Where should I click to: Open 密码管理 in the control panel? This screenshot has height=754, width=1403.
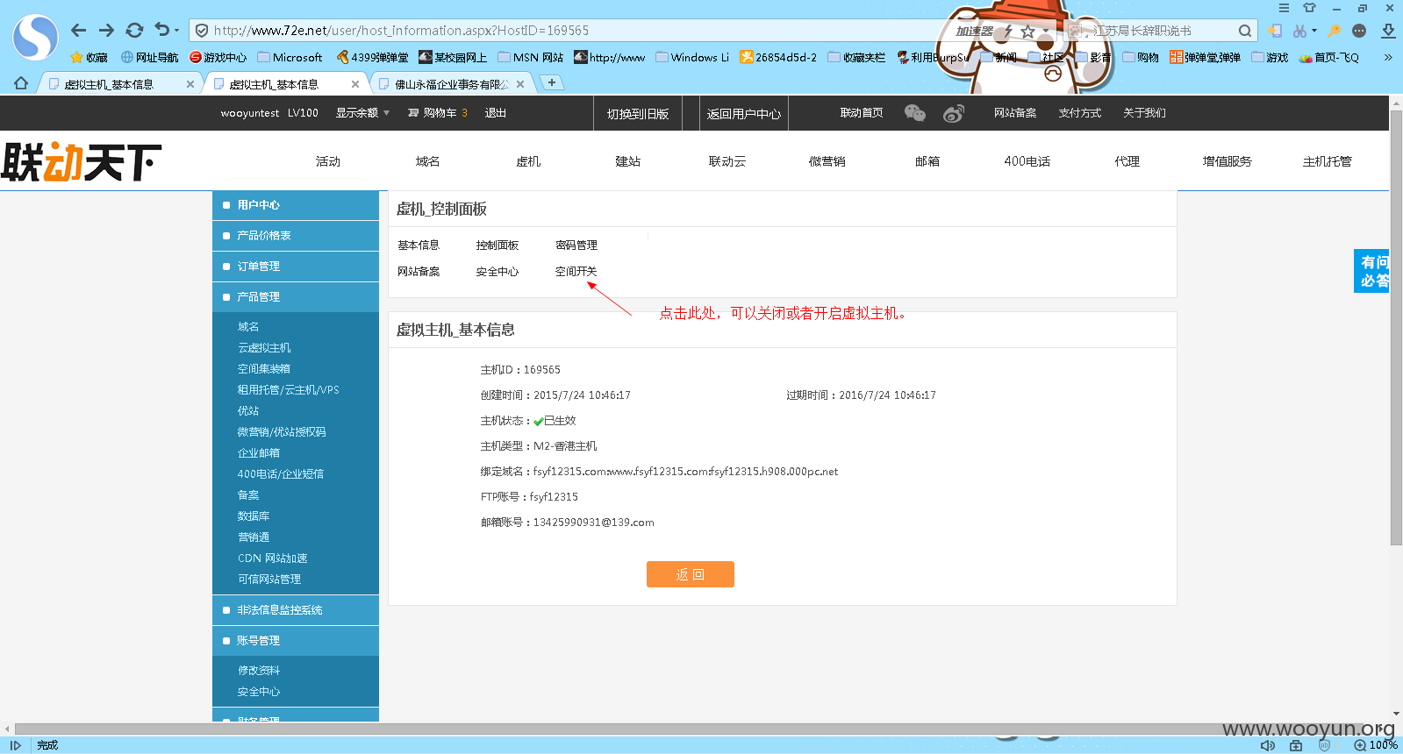pyautogui.click(x=576, y=245)
